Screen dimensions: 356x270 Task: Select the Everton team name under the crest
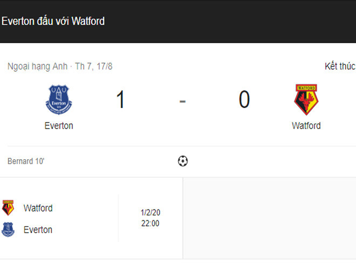59,126
